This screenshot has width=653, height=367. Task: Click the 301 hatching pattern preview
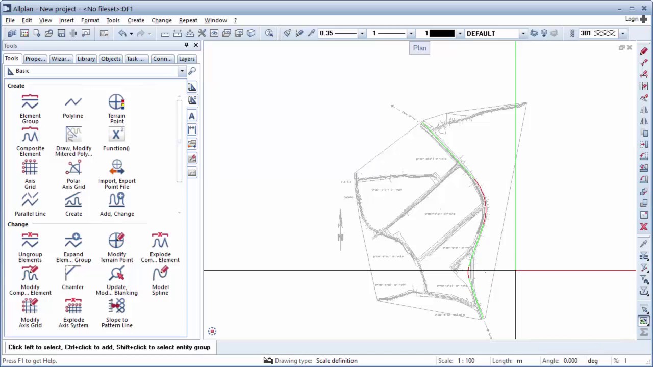(605, 33)
